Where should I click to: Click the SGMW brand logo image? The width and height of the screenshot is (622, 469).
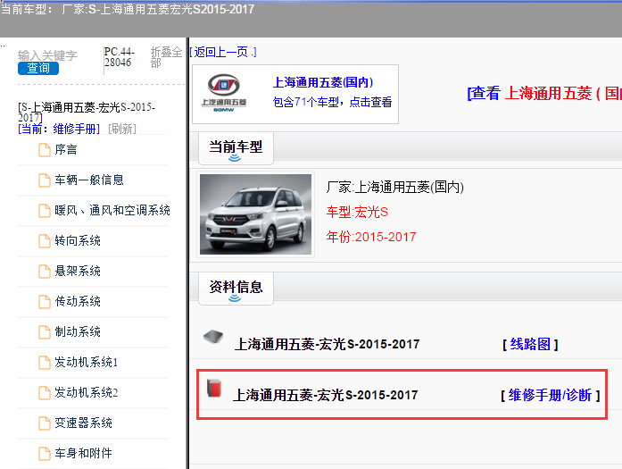coord(224,93)
